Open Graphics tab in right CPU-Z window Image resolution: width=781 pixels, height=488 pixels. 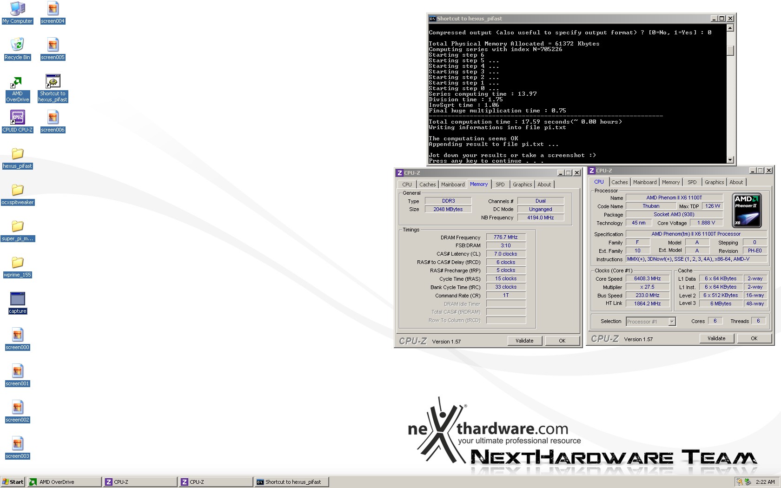click(x=714, y=182)
